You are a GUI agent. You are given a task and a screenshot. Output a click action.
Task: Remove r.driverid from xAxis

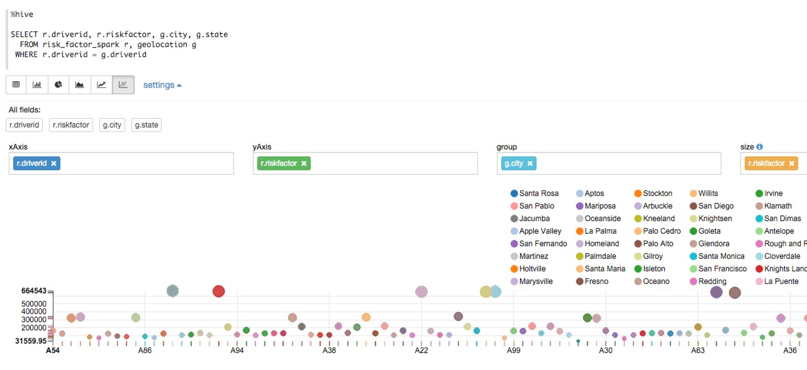tap(54, 163)
